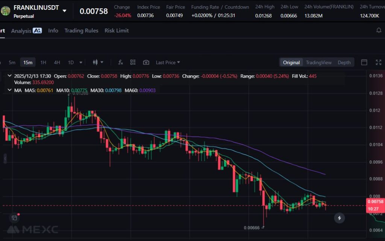This screenshot has height=241, width=385.
Task: Click the panel layout window icon
Action: pos(364,62)
